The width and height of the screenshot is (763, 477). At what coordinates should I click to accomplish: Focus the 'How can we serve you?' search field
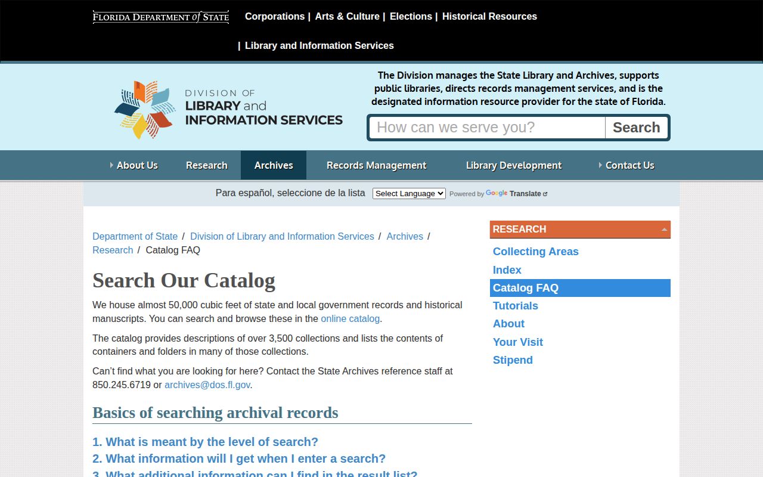tap(488, 128)
